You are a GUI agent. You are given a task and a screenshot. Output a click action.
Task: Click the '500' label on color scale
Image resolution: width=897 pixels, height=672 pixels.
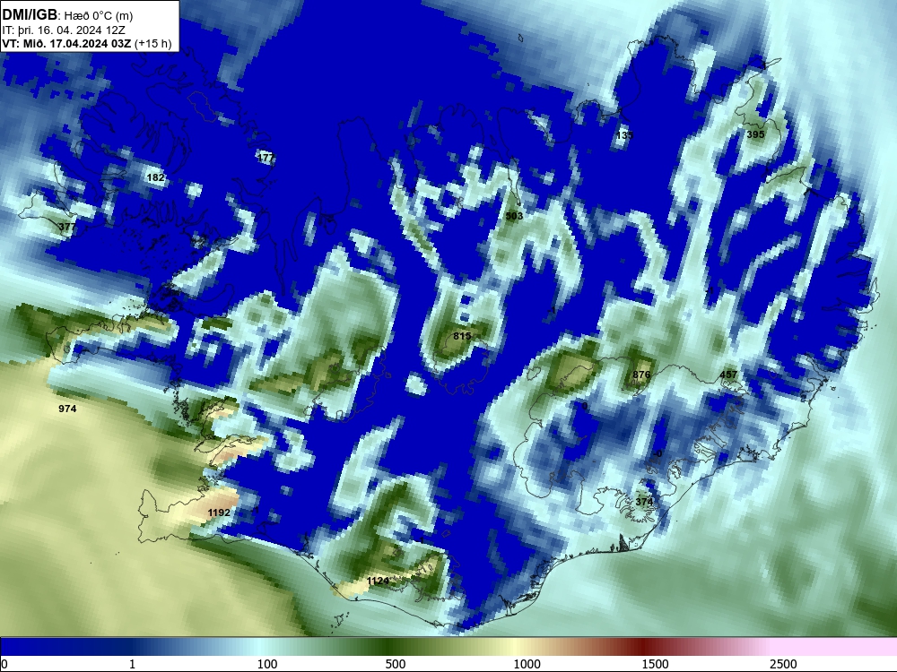click(396, 664)
